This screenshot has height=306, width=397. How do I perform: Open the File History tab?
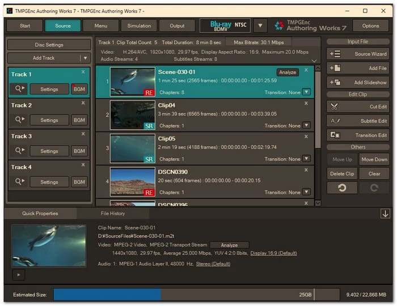coord(113,214)
